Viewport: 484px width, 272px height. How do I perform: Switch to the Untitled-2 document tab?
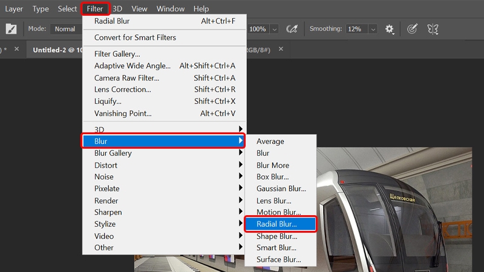coord(57,50)
